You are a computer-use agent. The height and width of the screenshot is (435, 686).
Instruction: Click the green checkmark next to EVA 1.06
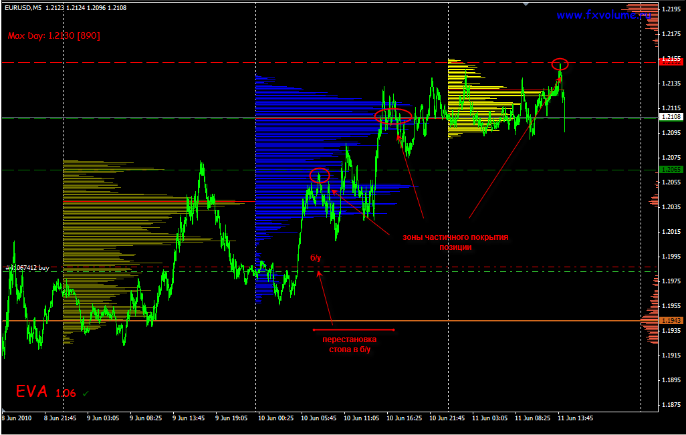pyautogui.click(x=86, y=394)
